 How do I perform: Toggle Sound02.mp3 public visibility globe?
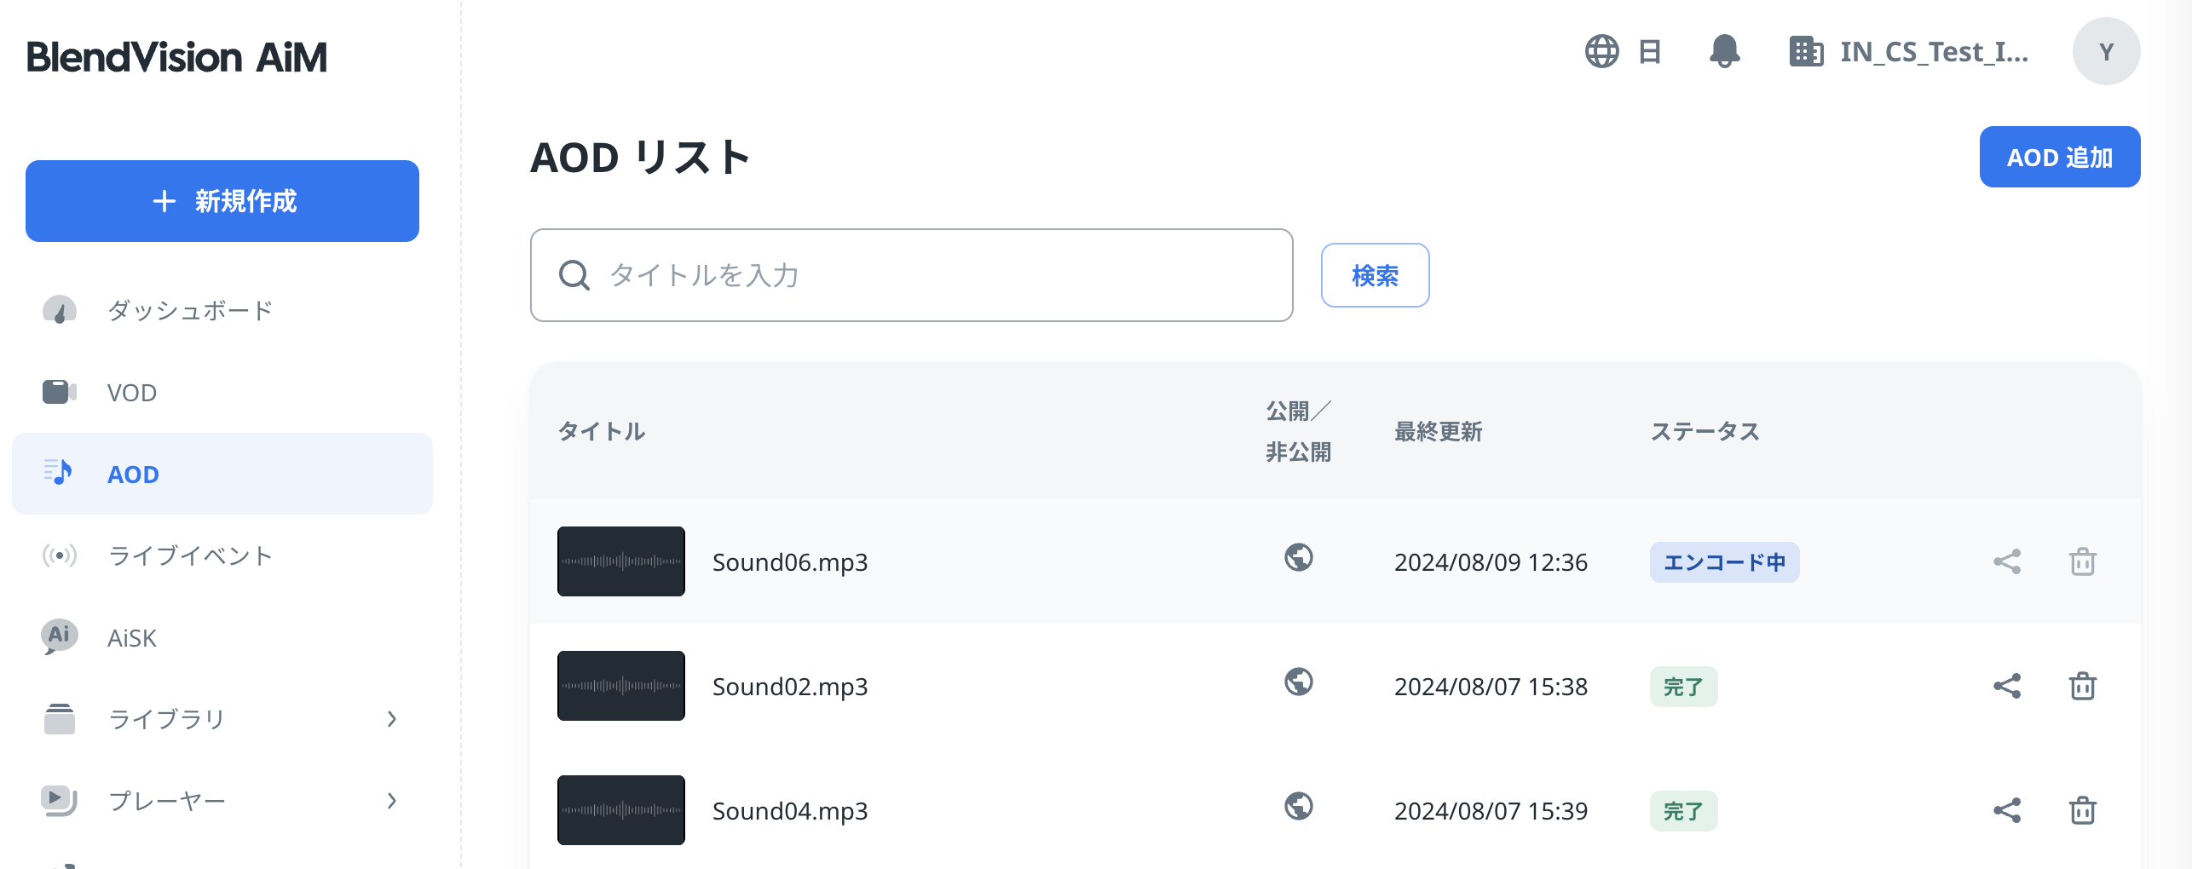(1298, 684)
